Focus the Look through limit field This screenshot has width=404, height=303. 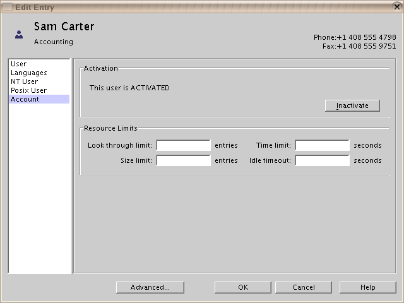pyautogui.click(x=184, y=145)
